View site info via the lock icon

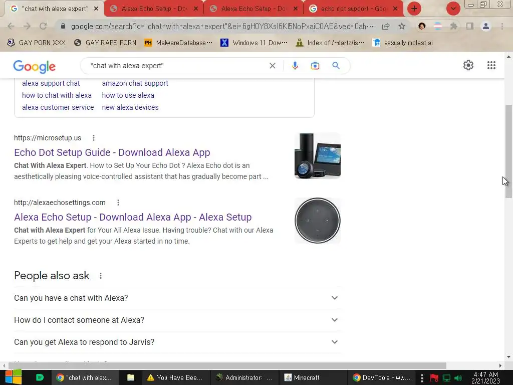pos(63,26)
